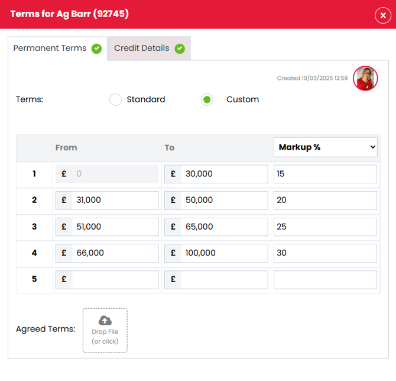Click the £ symbol in row 5 From field

(64, 279)
